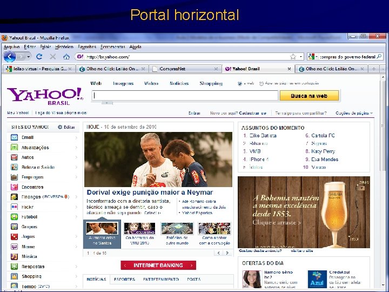Screen dimensions: 389x292
Task: Click the Editar gear icon
Action: [x=60, y=127]
